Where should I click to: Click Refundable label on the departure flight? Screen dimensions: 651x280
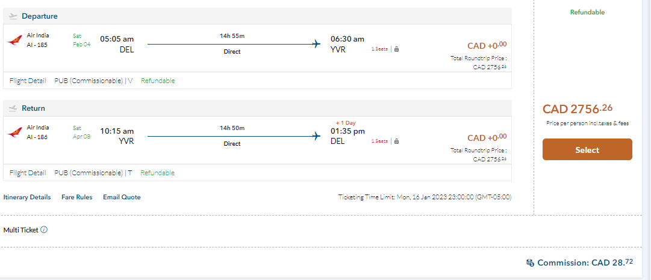(x=158, y=81)
